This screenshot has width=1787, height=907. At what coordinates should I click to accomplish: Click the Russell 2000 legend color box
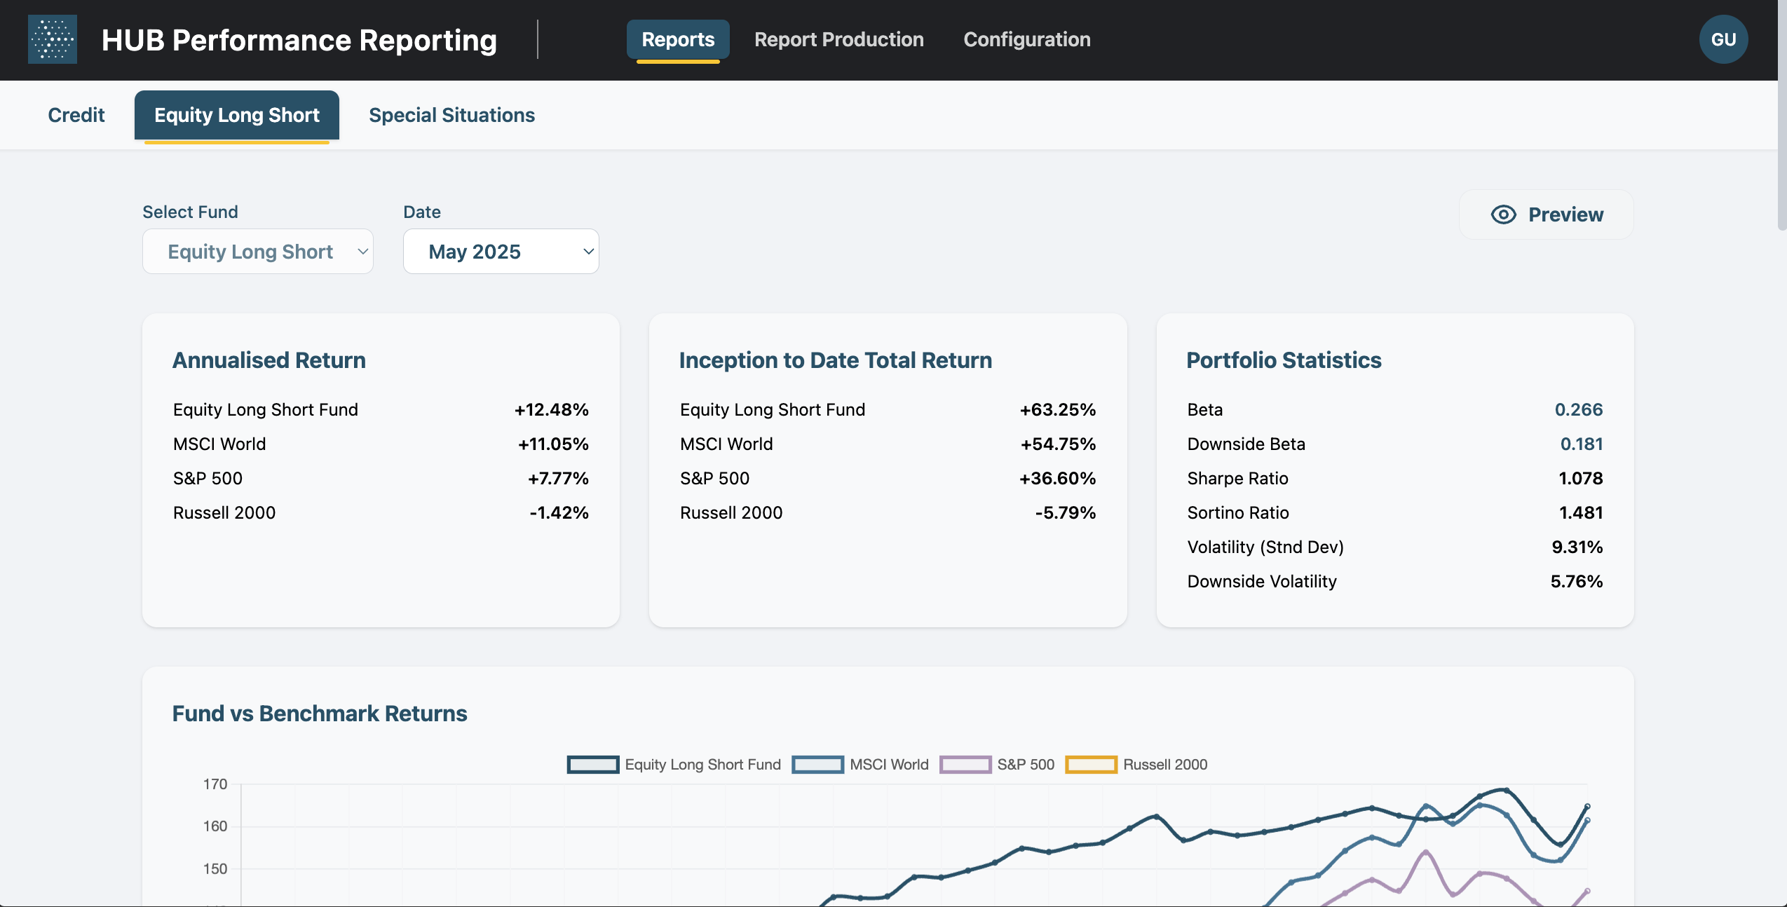[1090, 765]
